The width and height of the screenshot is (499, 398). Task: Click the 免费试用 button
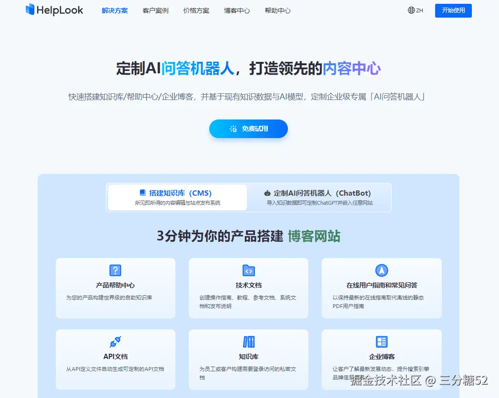tap(248, 129)
